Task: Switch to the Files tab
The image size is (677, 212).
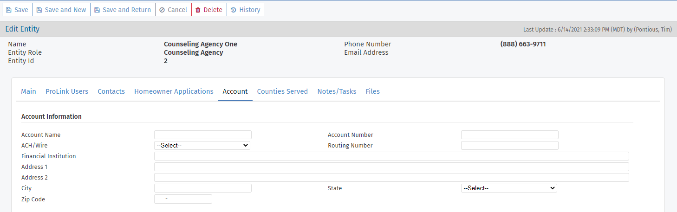Action: [372, 91]
